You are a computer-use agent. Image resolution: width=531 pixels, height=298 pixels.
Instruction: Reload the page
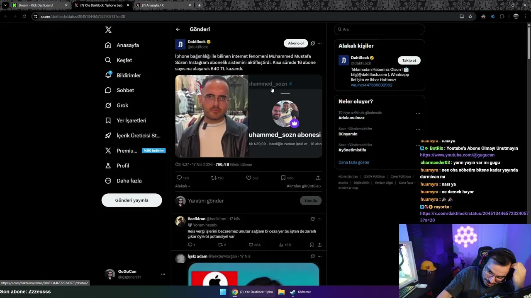(24, 17)
